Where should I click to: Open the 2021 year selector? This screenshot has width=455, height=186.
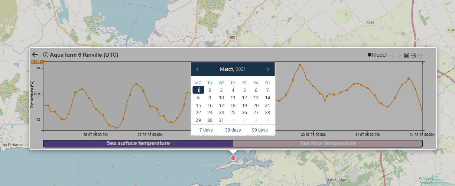pyautogui.click(x=241, y=69)
